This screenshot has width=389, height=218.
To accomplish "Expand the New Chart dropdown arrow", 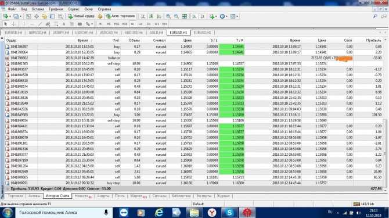I will (x=10, y=16).
